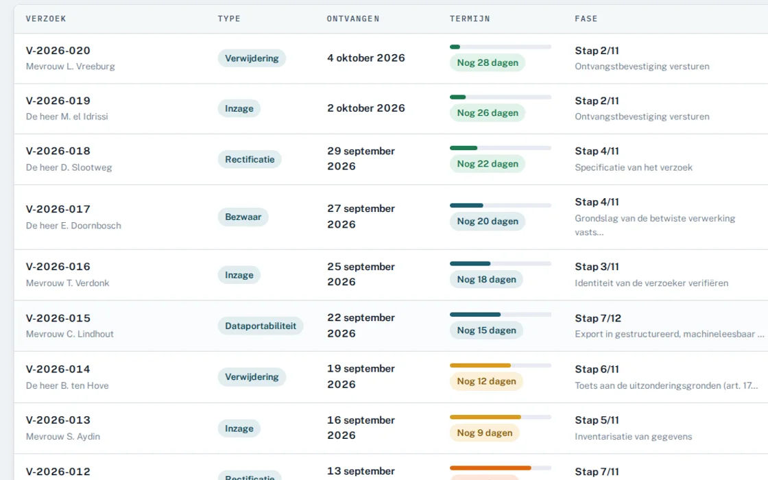Click the orange 'Nog 12 dagen' badge
The width and height of the screenshot is (768, 480).
(486, 381)
